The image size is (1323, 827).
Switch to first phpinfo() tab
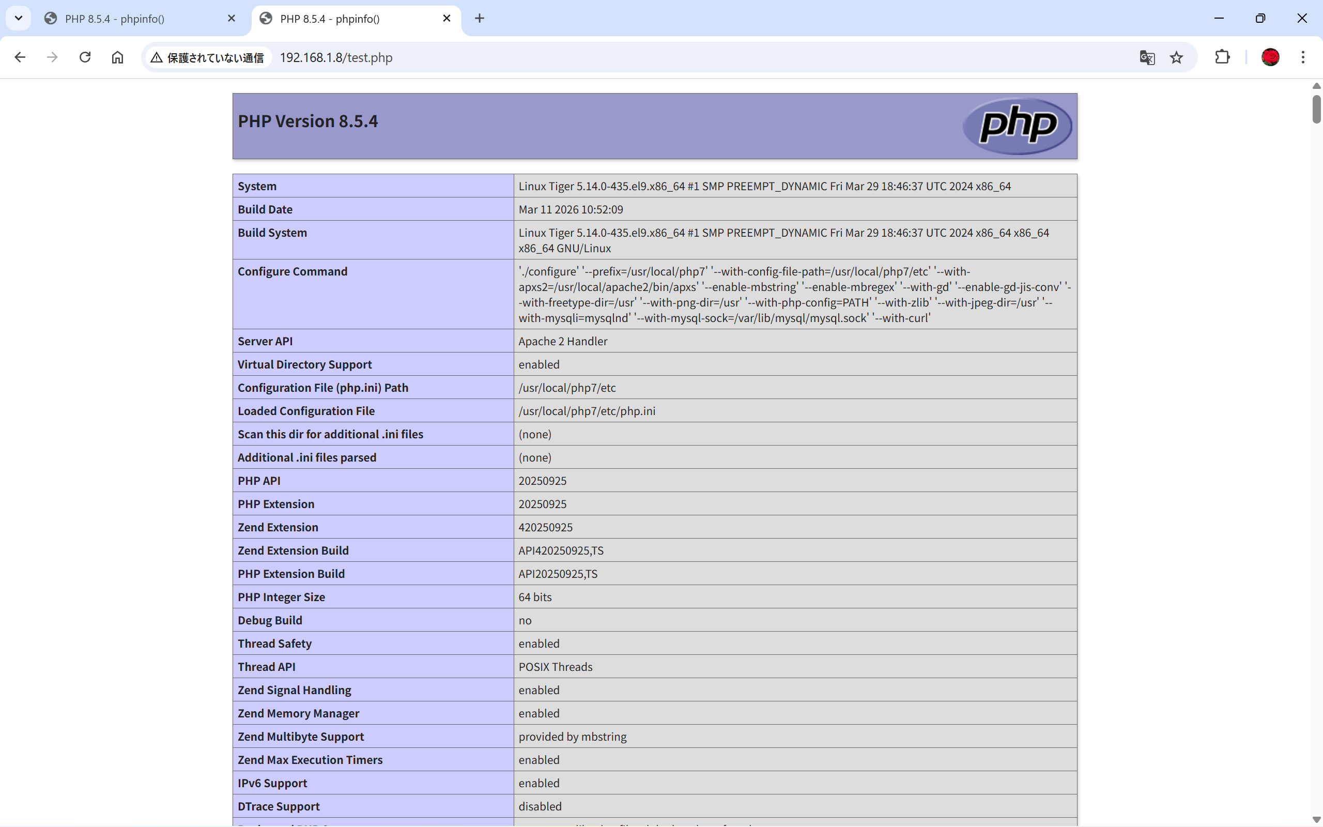pos(131,19)
